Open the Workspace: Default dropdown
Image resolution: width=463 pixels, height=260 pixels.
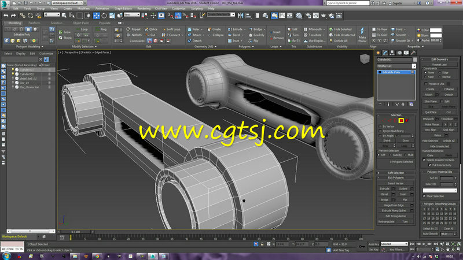(68, 3)
